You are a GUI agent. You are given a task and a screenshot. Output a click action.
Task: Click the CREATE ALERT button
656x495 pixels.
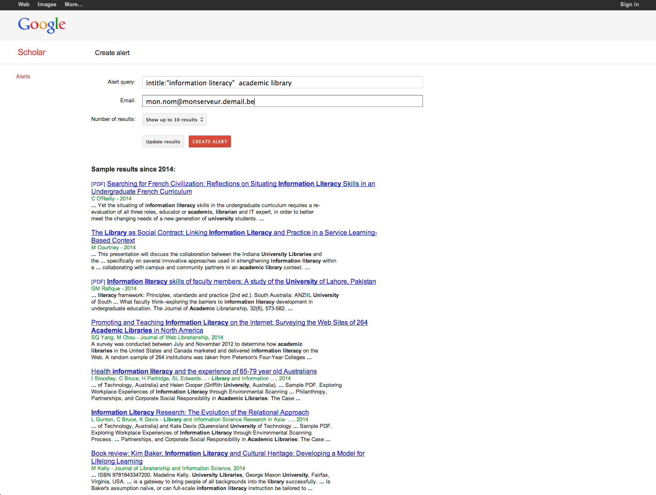click(210, 142)
